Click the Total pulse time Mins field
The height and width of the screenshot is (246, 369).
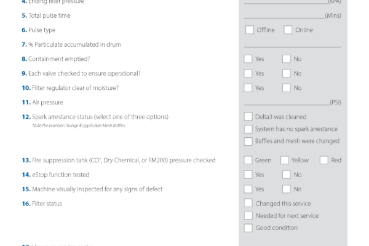coord(285,15)
